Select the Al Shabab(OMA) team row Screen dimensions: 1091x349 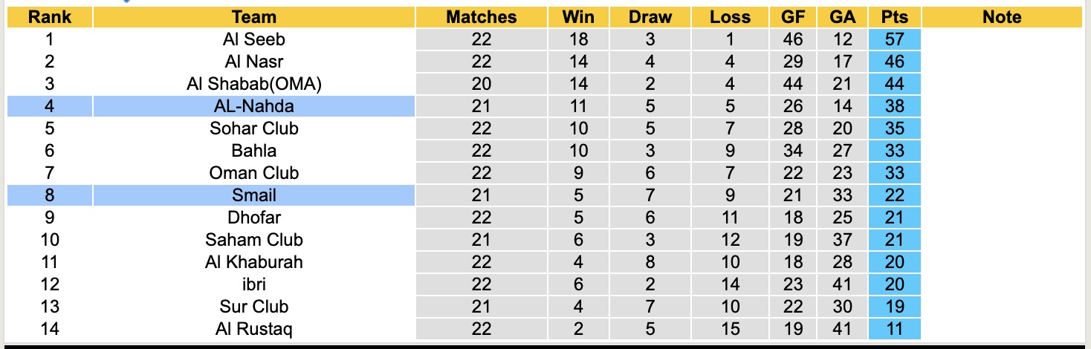pyautogui.click(x=253, y=84)
